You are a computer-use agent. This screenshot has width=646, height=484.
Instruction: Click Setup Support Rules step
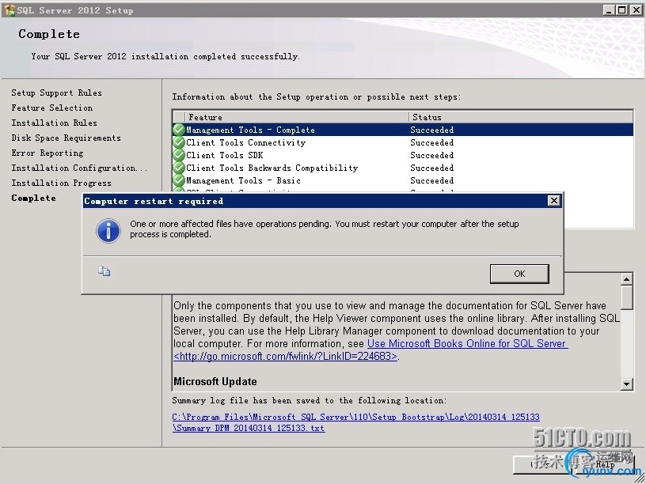tap(56, 93)
